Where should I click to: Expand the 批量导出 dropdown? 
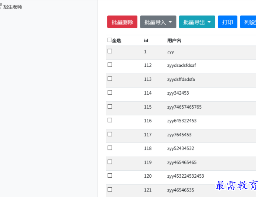pos(197,22)
